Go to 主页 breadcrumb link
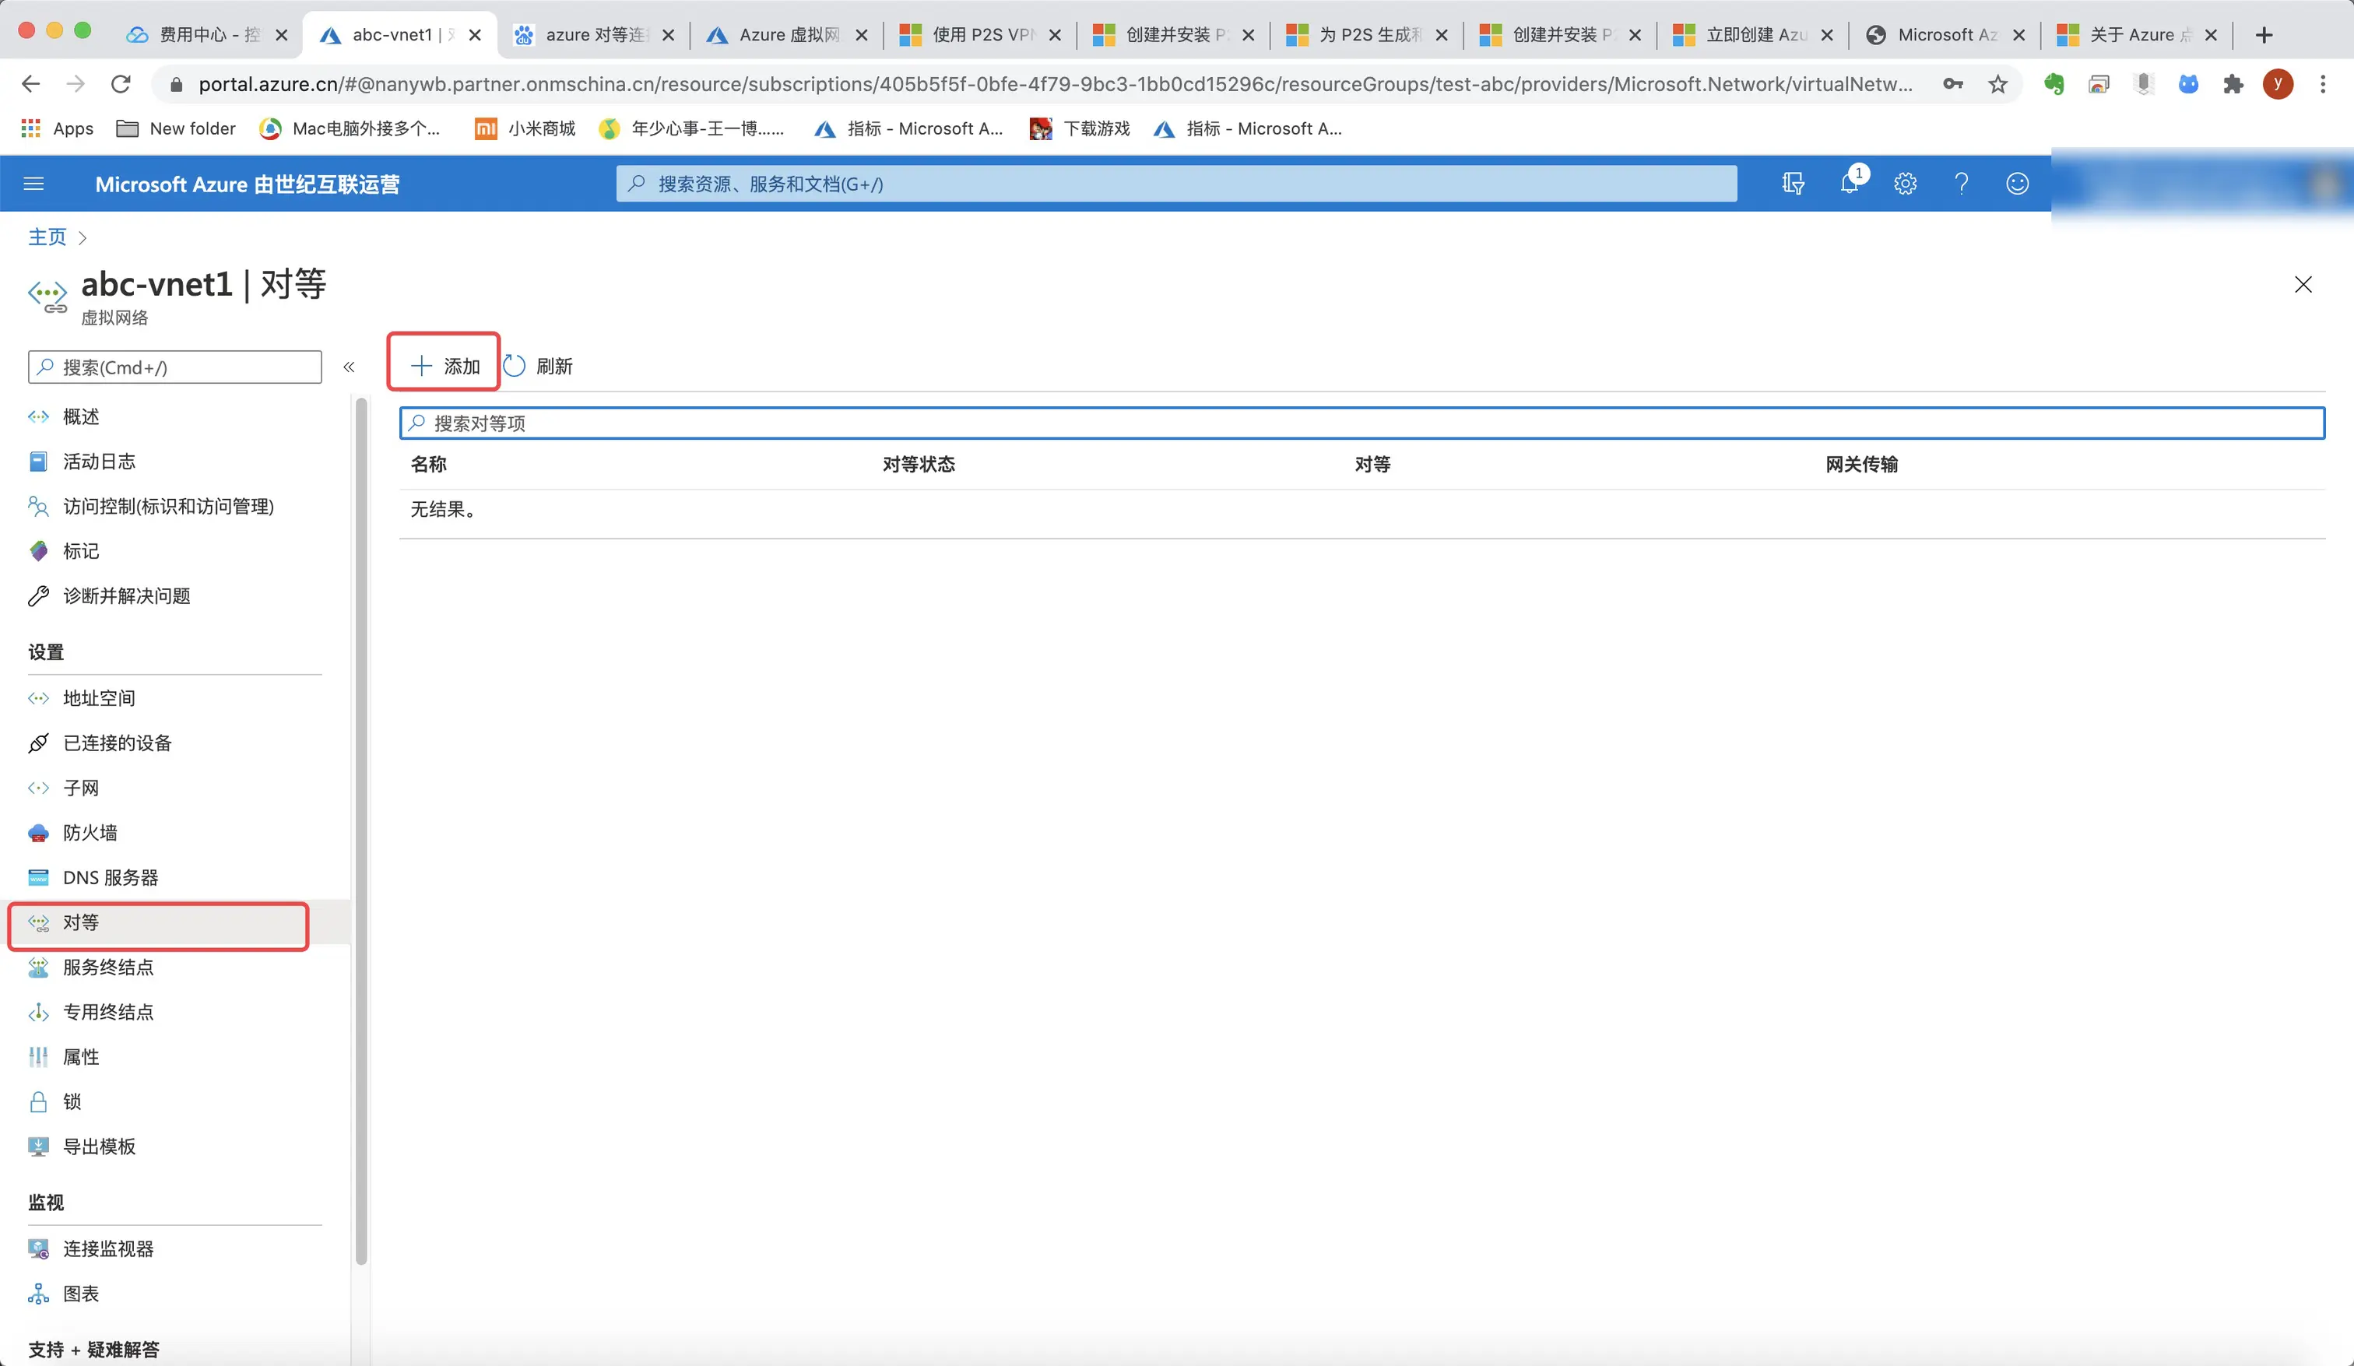 coord(47,237)
